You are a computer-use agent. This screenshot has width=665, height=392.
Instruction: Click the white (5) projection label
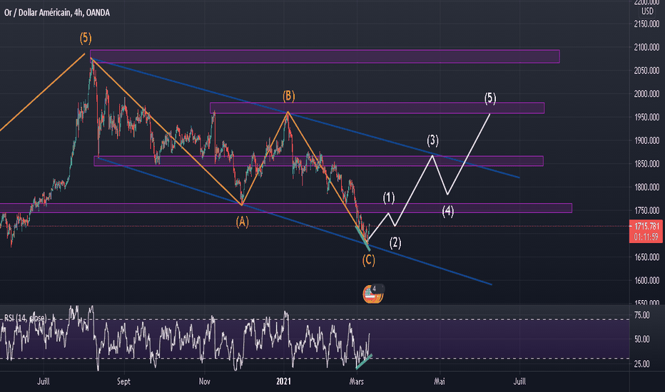[x=490, y=98]
